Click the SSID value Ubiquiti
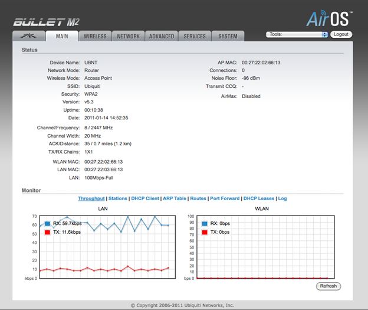Viewport: 368px width, 310px height. [92, 86]
